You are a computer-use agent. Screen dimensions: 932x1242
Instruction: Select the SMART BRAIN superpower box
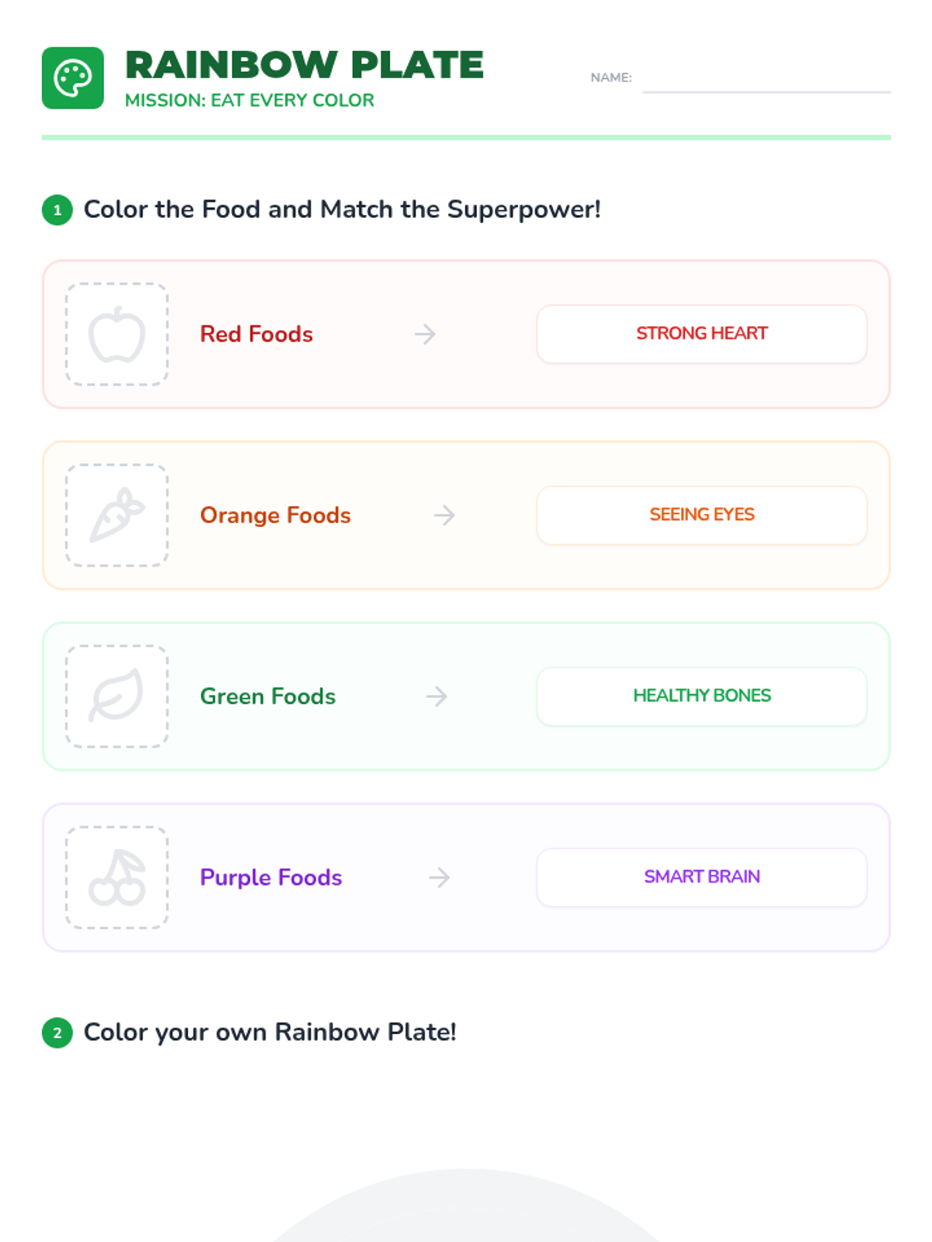[701, 876]
